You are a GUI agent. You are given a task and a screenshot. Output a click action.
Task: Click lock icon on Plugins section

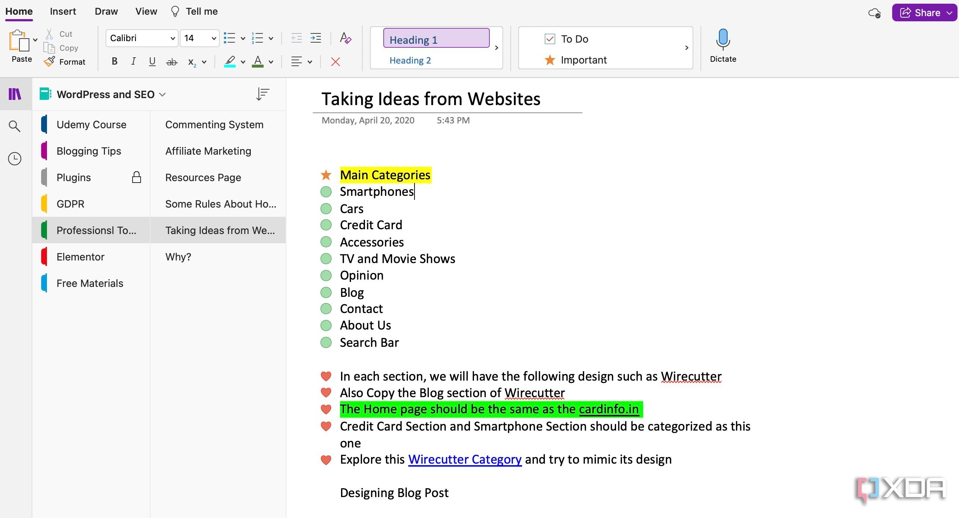pos(137,177)
